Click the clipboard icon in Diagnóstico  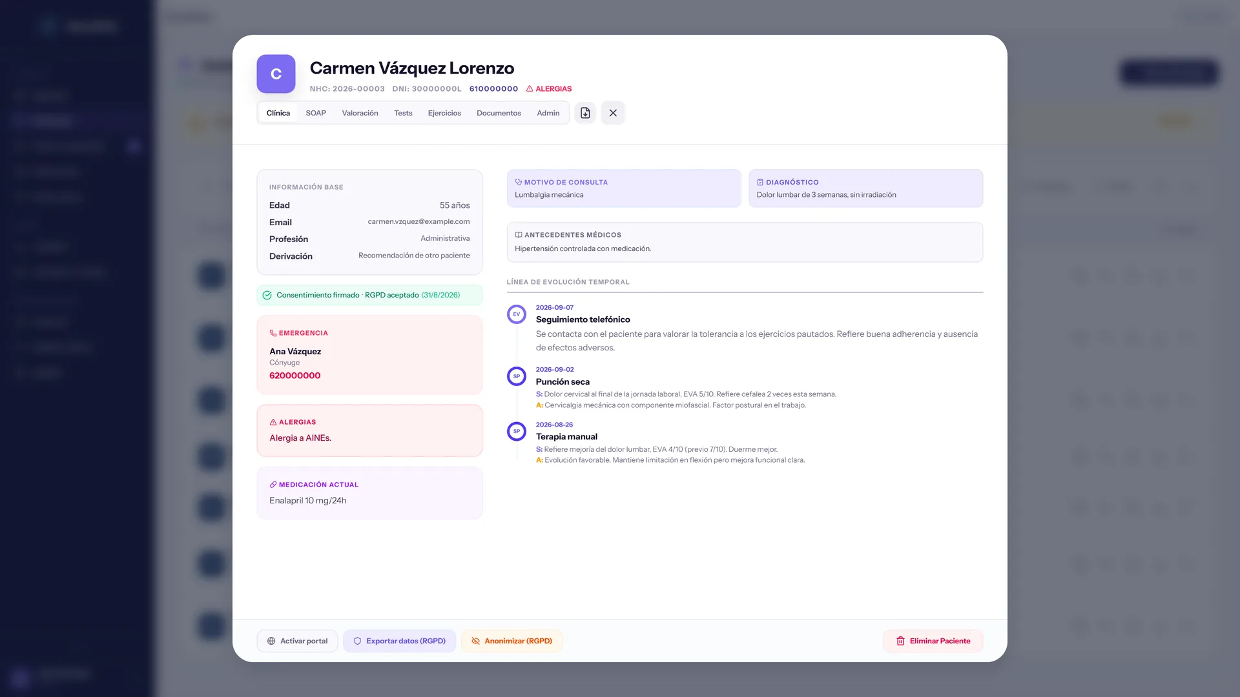coord(760,182)
